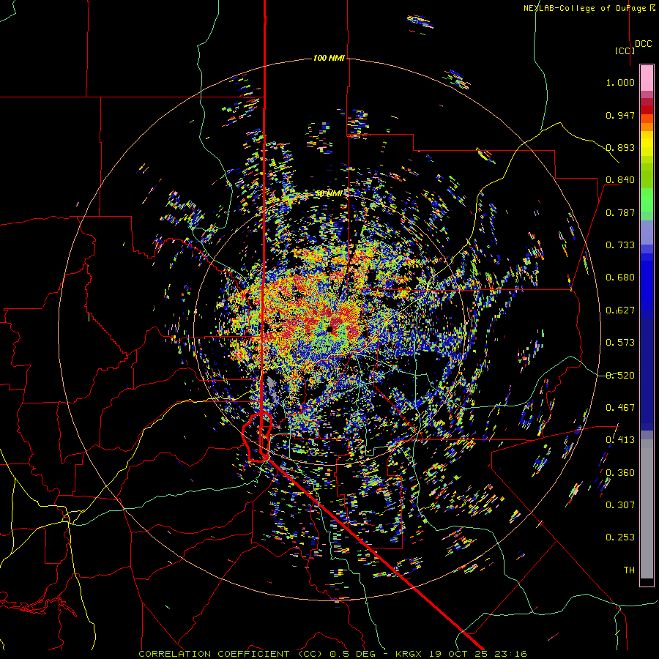Click the 23:16 timestamp in the caption
This screenshot has width=659, height=659.
pyautogui.click(x=510, y=654)
